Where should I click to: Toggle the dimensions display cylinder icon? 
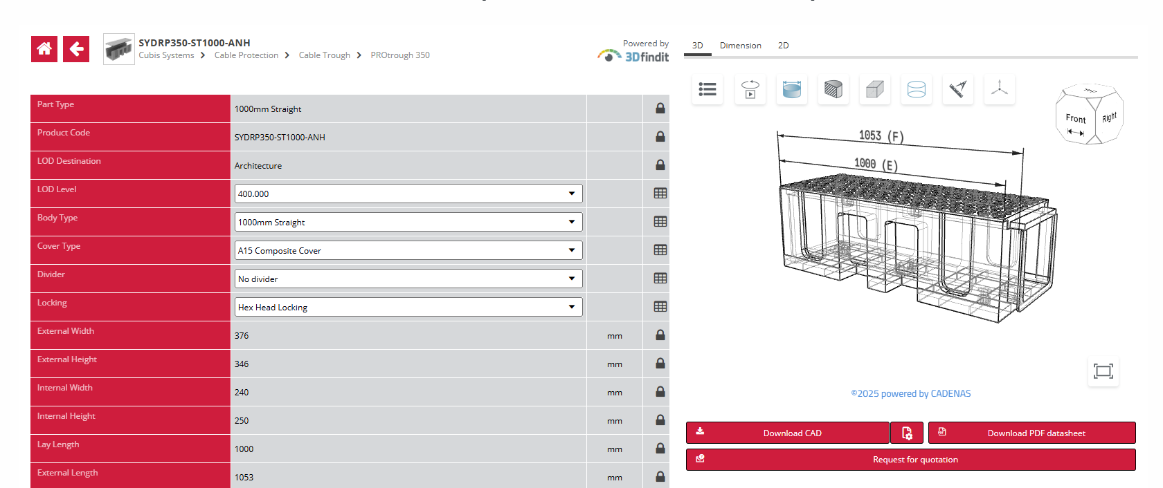click(791, 89)
